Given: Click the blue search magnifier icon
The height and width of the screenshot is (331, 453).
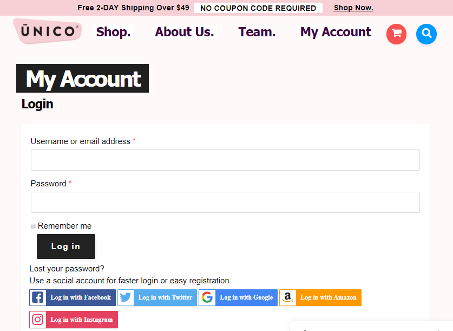Looking at the screenshot, I should 426,34.
